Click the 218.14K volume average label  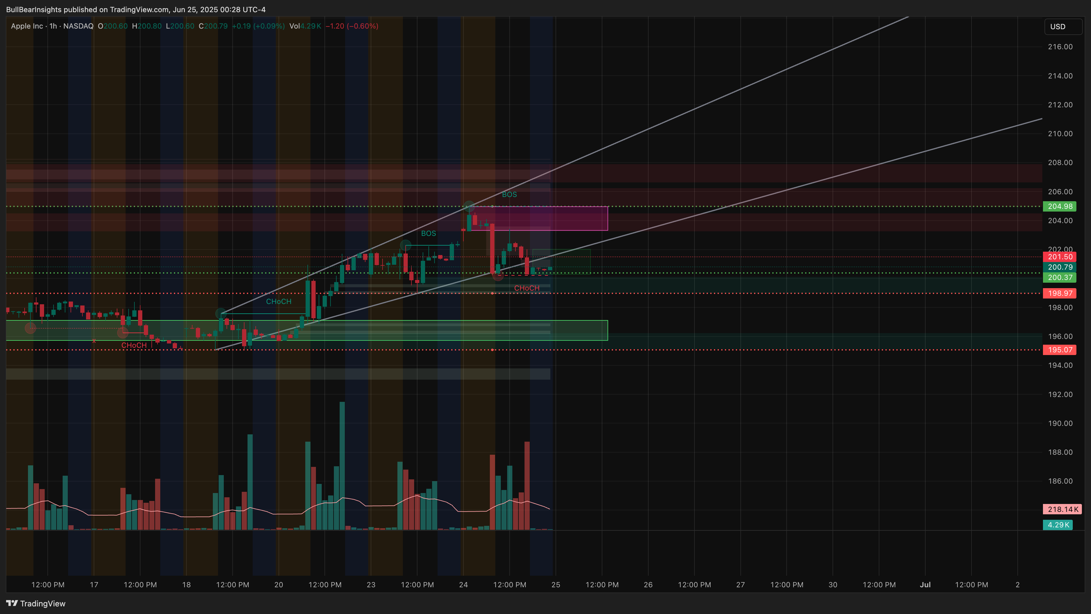pos(1062,509)
